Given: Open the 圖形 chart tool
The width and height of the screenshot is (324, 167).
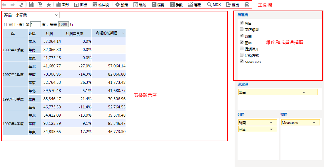Looking at the screenshot, I should [x=62, y=5].
